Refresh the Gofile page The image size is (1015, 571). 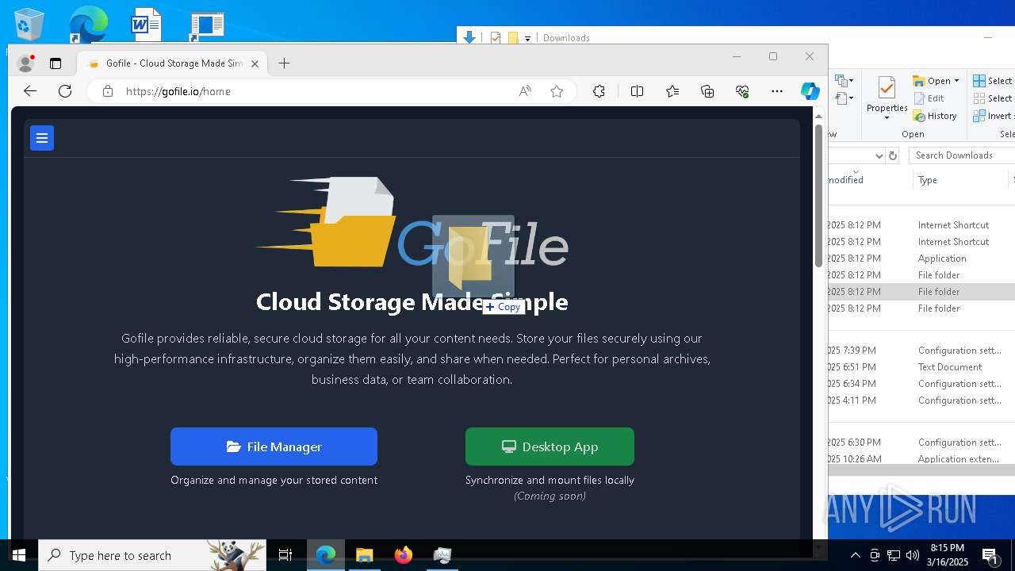(x=65, y=91)
